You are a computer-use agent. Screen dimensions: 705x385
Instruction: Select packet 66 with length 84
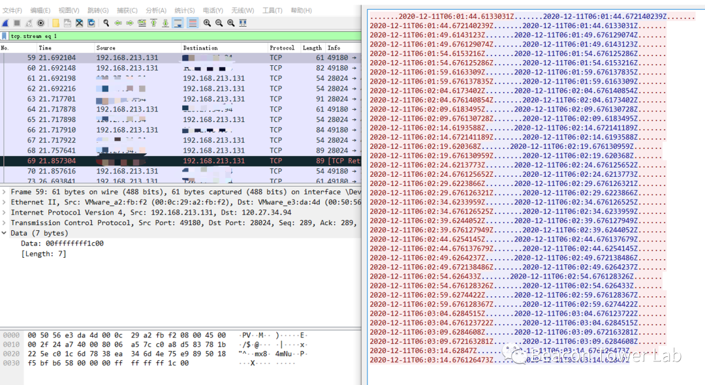pyautogui.click(x=180, y=130)
